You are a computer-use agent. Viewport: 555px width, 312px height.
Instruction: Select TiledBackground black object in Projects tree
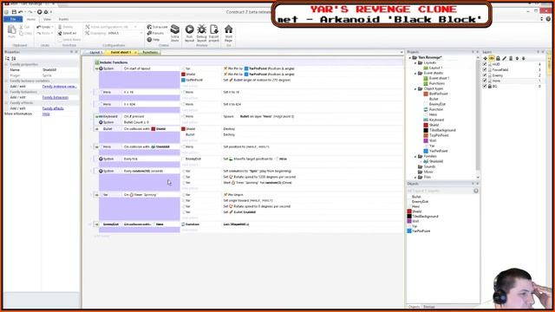440,130
